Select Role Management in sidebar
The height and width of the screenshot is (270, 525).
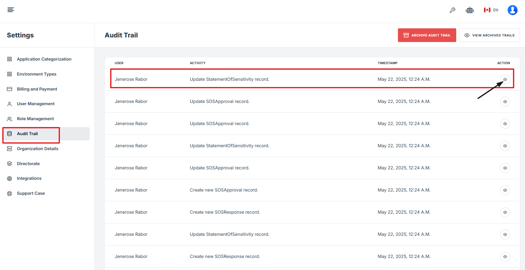click(x=35, y=119)
